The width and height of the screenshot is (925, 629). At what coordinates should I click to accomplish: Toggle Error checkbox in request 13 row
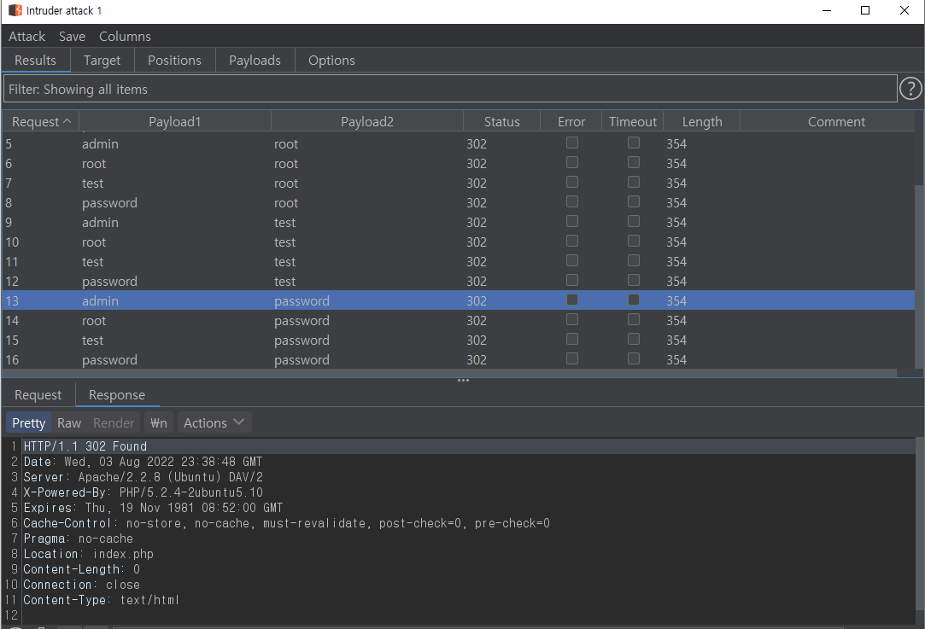click(571, 300)
